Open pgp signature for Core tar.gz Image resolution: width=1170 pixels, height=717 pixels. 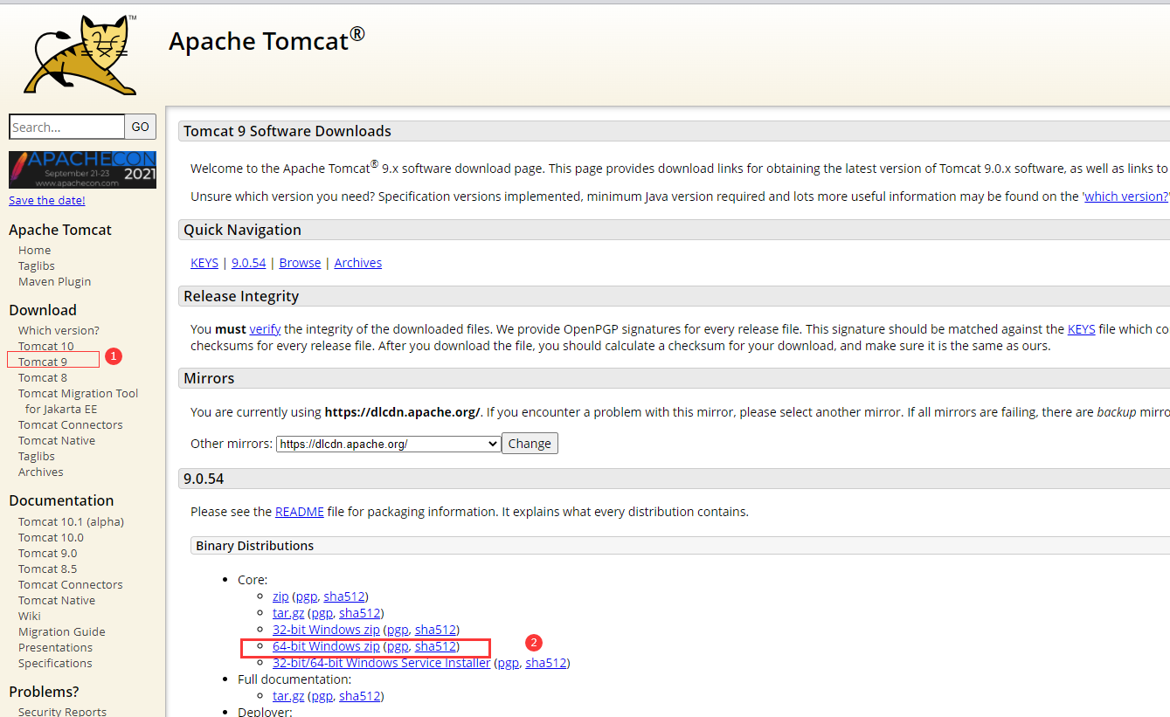pos(322,613)
